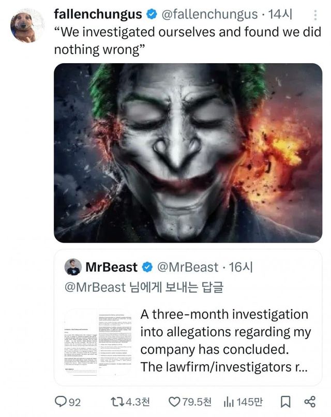The image size is (331, 417).
Task: Open MrBeast small profile avatar
Action: (73, 267)
